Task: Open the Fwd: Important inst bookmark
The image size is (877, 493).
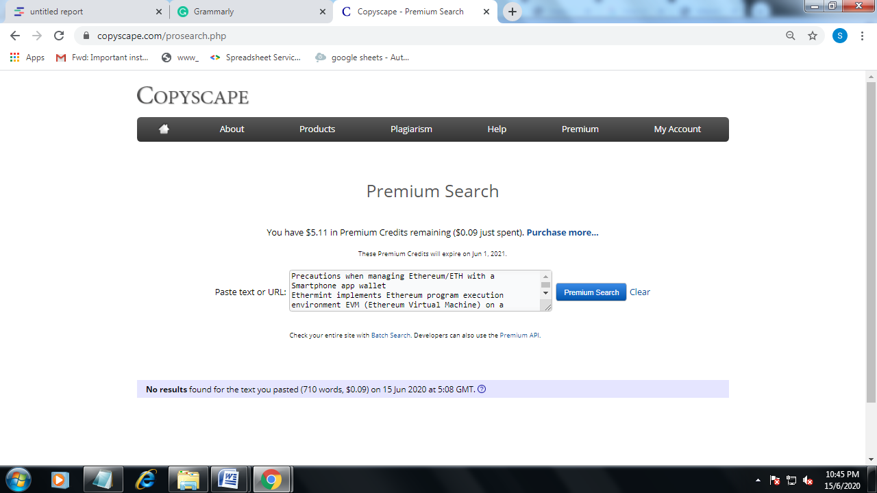Action: (x=102, y=58)
